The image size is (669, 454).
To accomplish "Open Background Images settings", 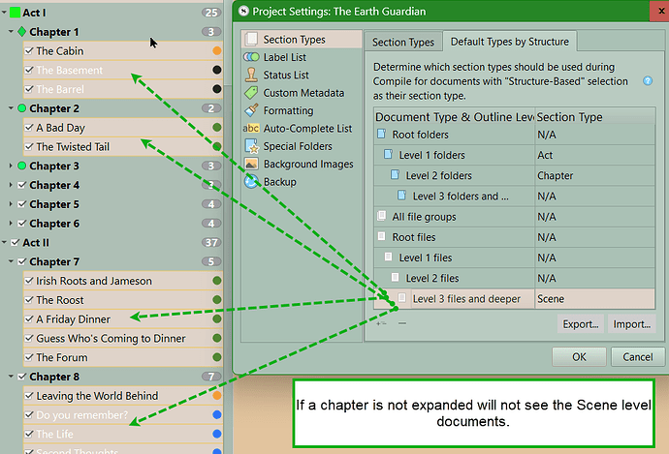I will [x=307, y=164].
